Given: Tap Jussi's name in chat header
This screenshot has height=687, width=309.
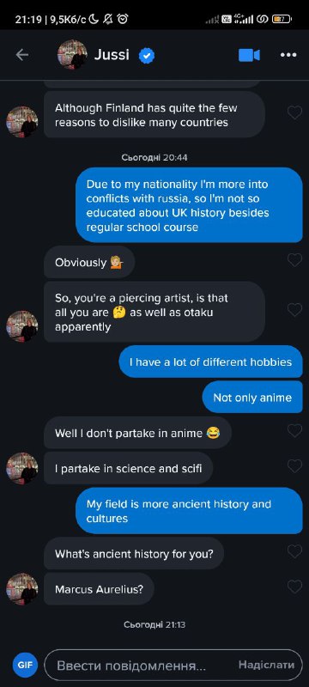Looking at the screenshot, I should [x=112, y=55].
